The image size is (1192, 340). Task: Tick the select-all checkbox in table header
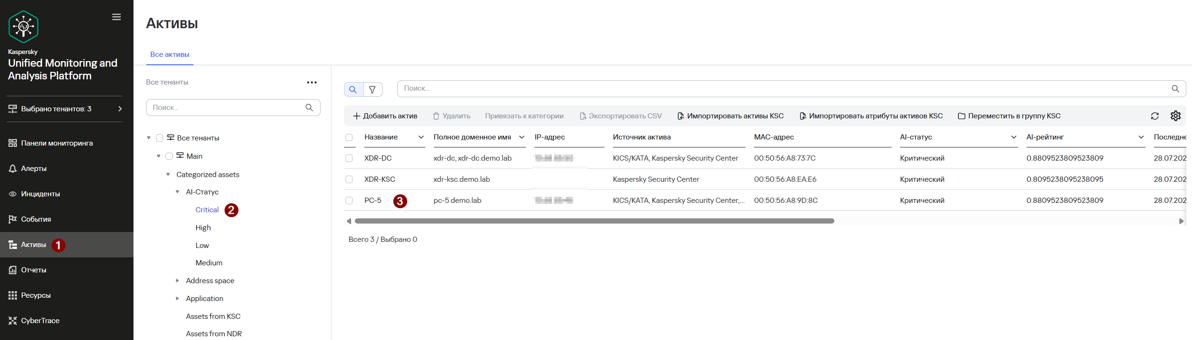pyautogui.click(x=349, y=137)
